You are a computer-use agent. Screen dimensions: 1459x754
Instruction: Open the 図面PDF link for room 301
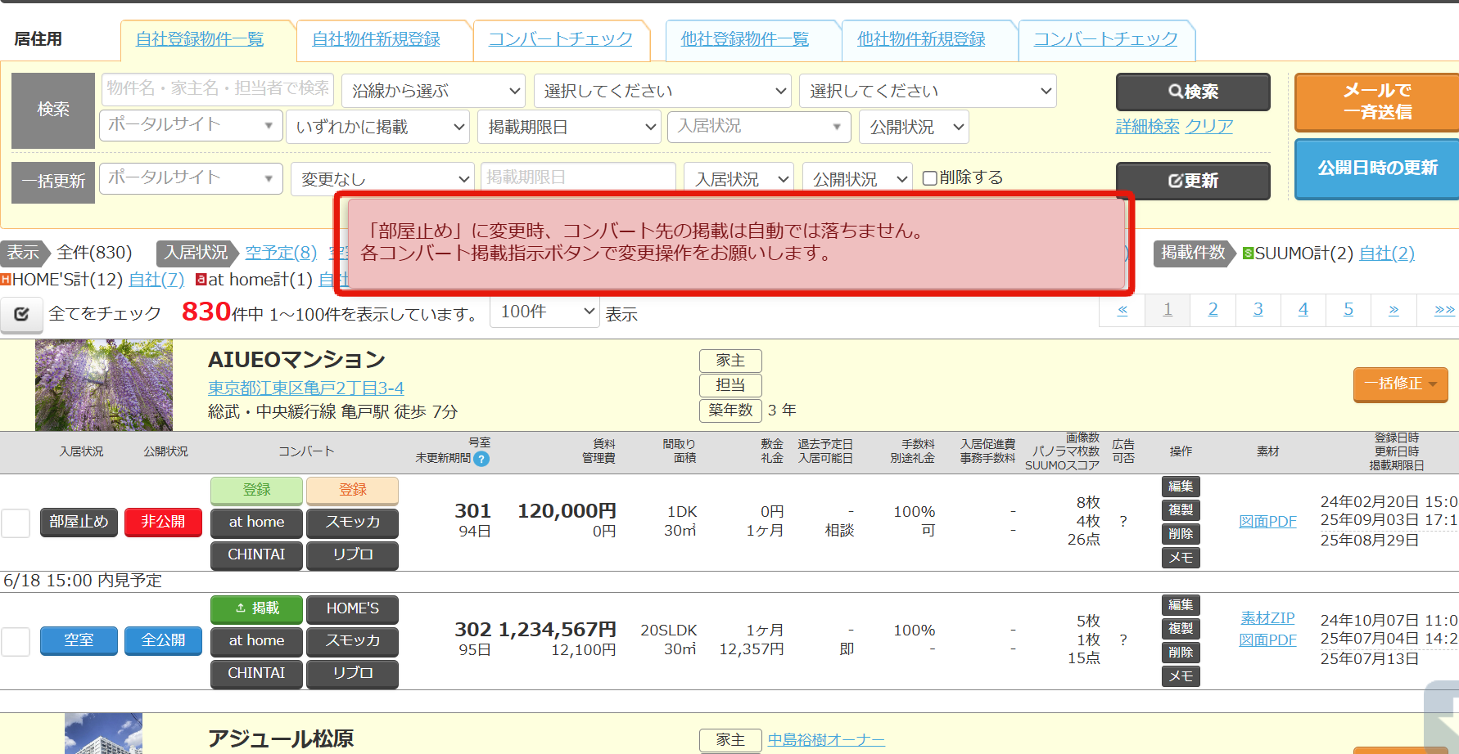tap(1267, 522)
